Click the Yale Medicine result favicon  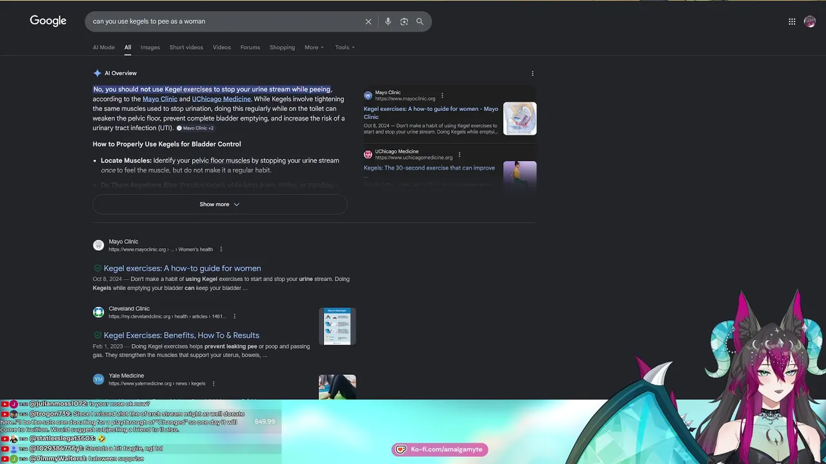click(98, 379)
